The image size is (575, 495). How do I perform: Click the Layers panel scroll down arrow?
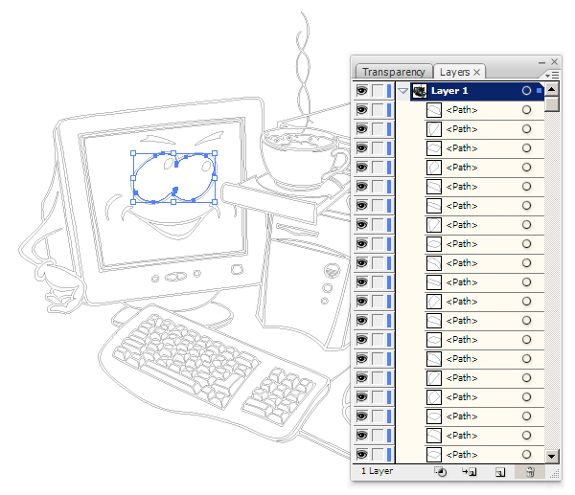click(x=552, y=457)
